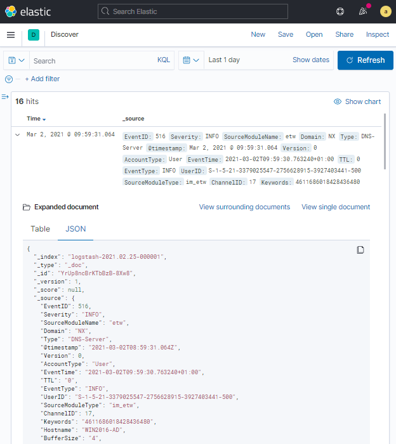
Task: Open View surrounding documents link
Action: [244, 207]
